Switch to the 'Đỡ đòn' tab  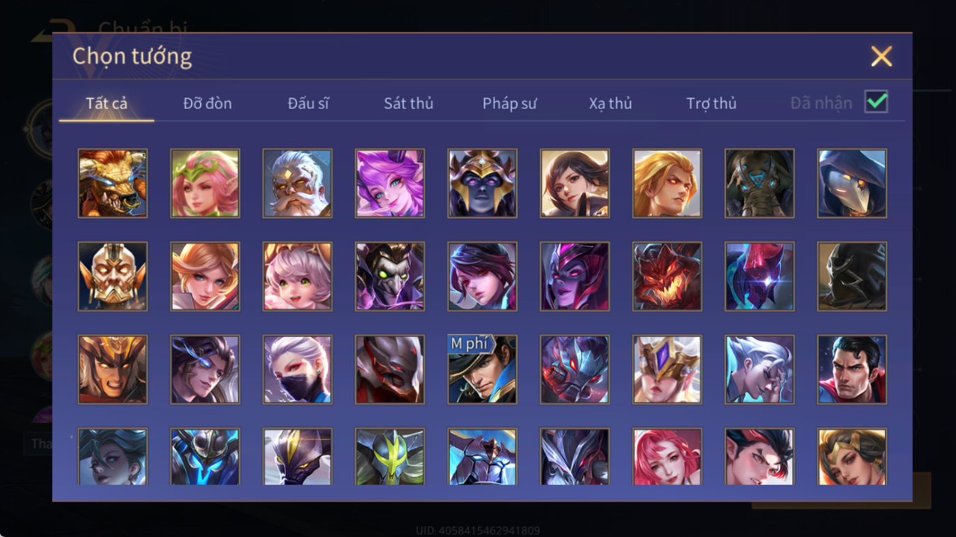click(x=208, y=104)
